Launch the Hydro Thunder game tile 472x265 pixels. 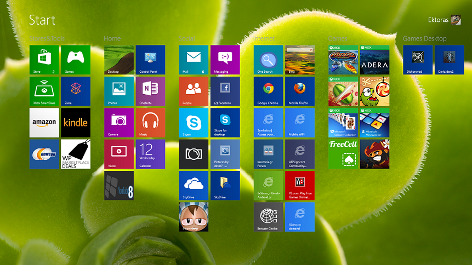[343, 60]
